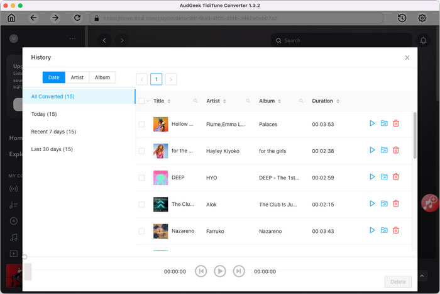Play the Hollow track
This screenshot has height=294, width=440.
coord(372,123)
